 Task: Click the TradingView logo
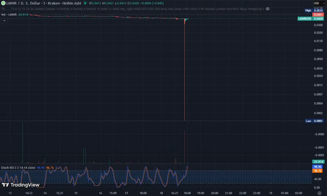(x=20, y=185)
